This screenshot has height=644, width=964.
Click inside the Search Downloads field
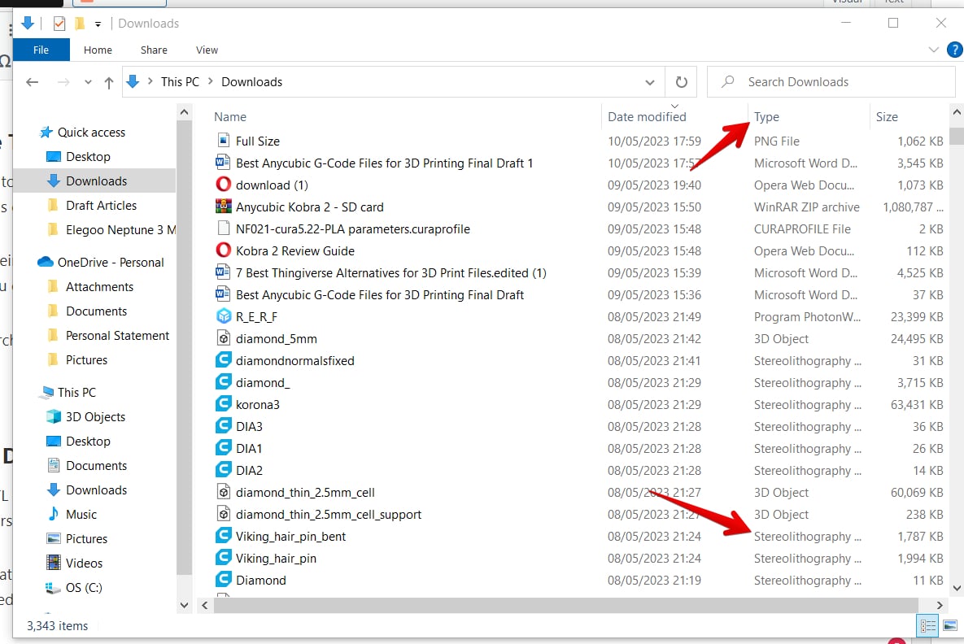coord(814,81)
